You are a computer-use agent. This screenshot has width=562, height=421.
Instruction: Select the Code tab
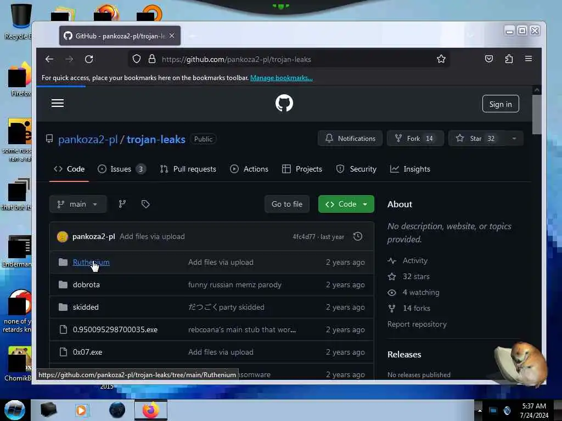pos(69,169)
